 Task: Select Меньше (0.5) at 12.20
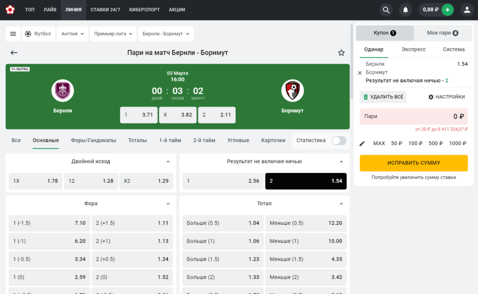coord(306,223)
